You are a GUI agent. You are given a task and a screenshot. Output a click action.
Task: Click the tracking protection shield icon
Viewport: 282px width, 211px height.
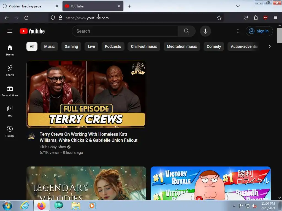[53, 18]
